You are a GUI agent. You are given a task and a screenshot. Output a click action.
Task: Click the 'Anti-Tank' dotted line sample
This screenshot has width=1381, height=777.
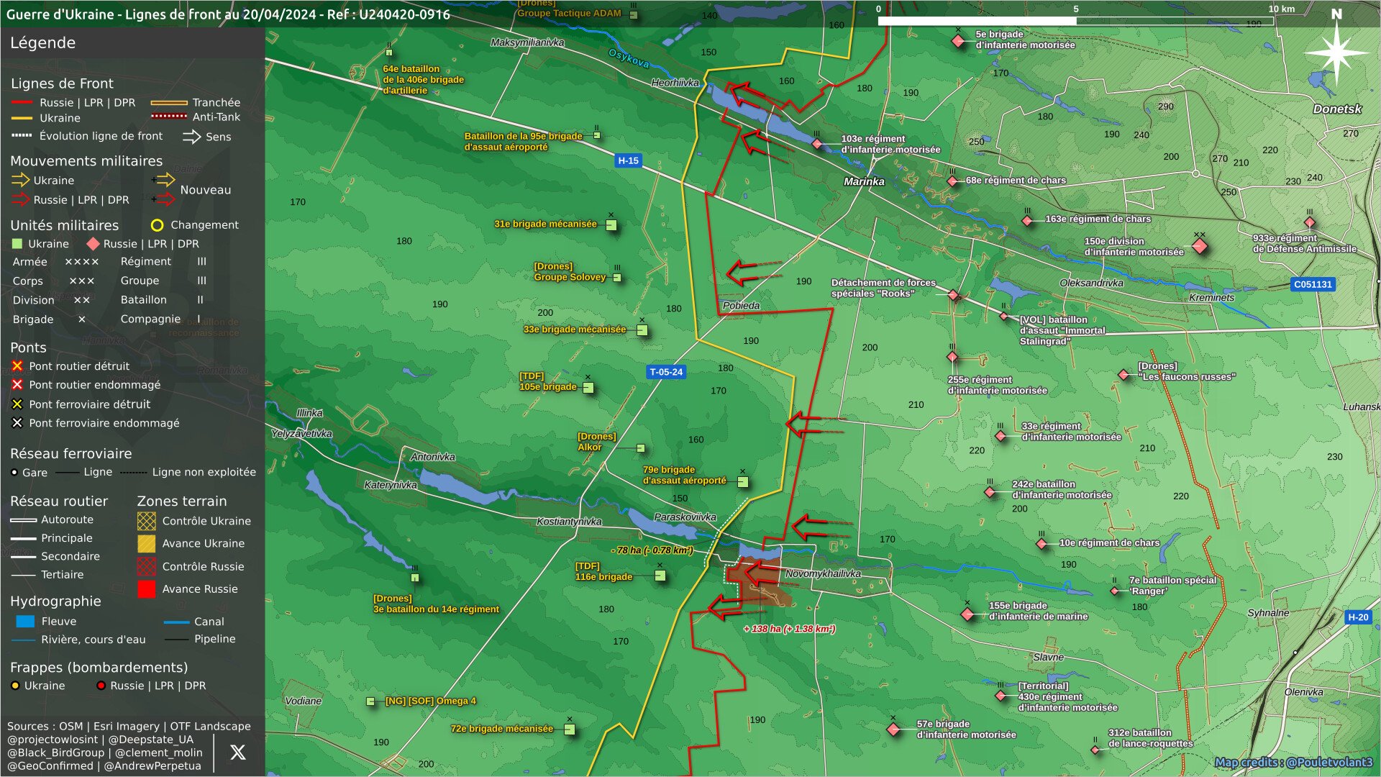[x=169, y=116]
